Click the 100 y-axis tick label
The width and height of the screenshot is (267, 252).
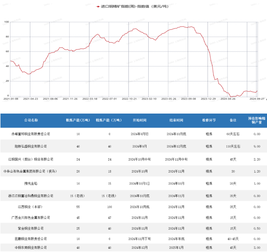click(x=6, y=22)
